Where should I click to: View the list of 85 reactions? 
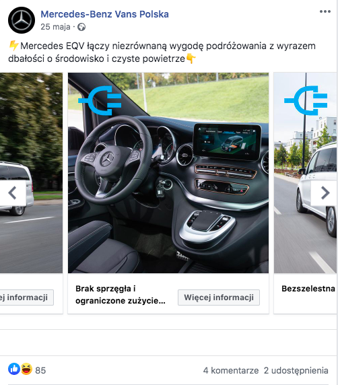coord(40,370)
